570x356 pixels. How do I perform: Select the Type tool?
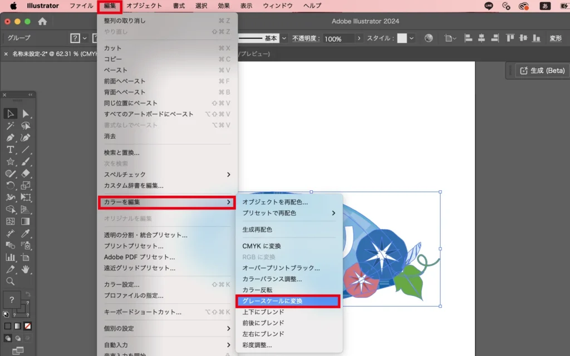[x=10, y=150]
